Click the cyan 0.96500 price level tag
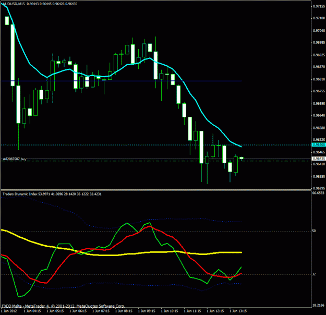This screenshot has height=315, width=326. (x=319, y=144)
